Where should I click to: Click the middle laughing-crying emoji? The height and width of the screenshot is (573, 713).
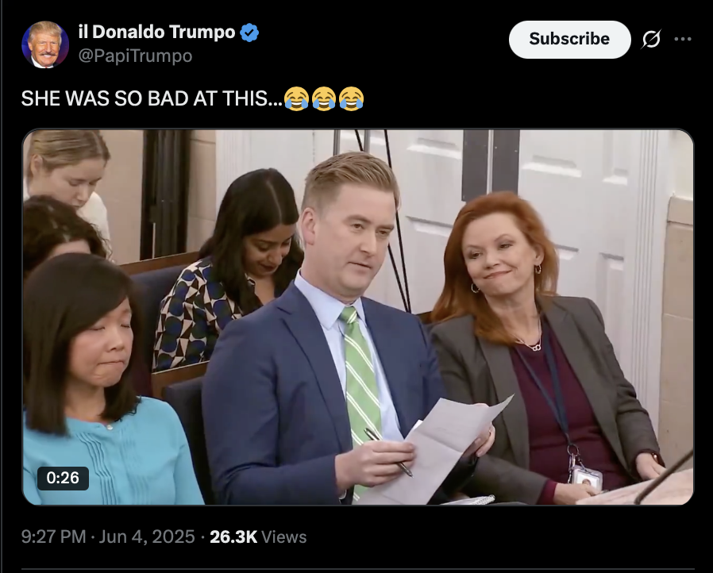click(324, 98)
